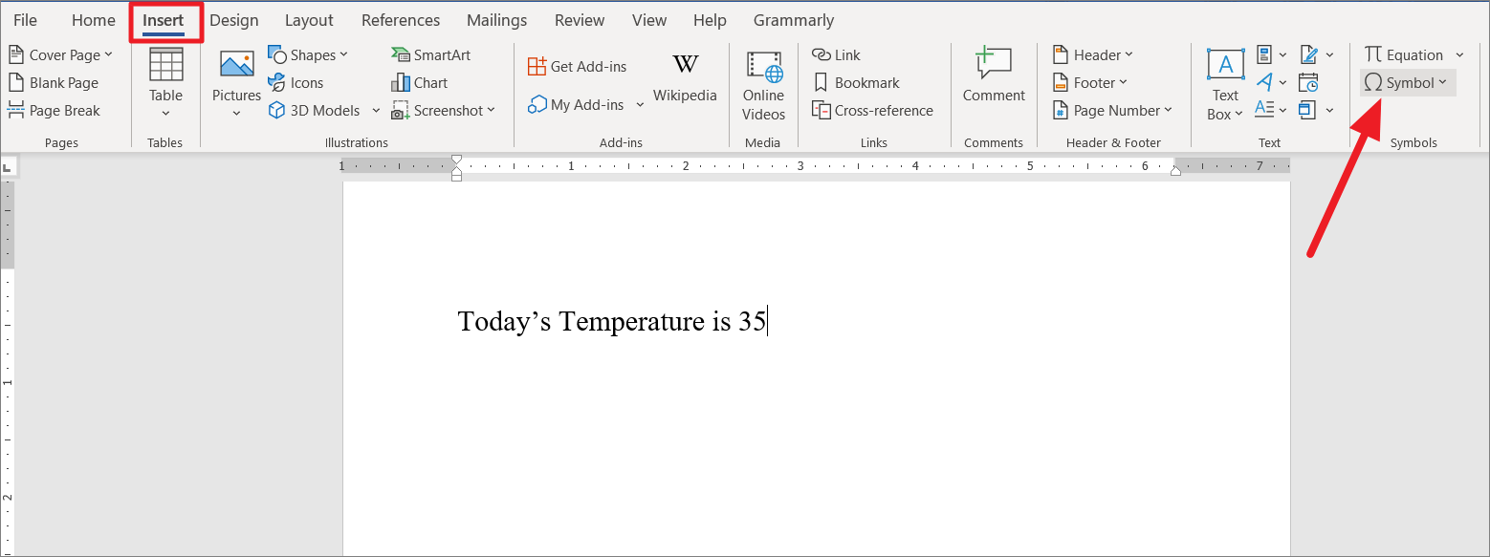Add a Drop Cap to the text
The image size is (1490, 557).
[x=1262, y=109]
